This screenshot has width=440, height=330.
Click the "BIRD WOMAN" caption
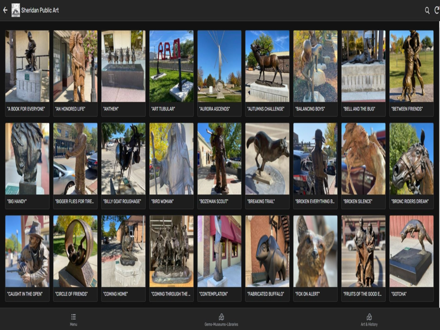point(162,202)
